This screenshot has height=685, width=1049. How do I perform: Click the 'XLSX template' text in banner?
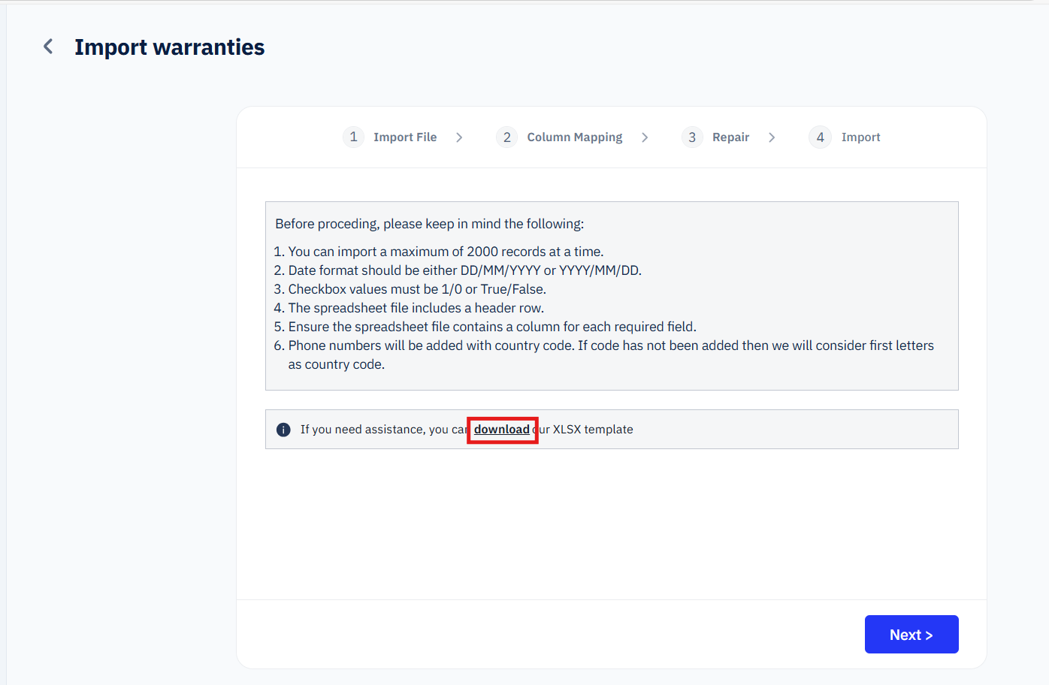[593, 430]
